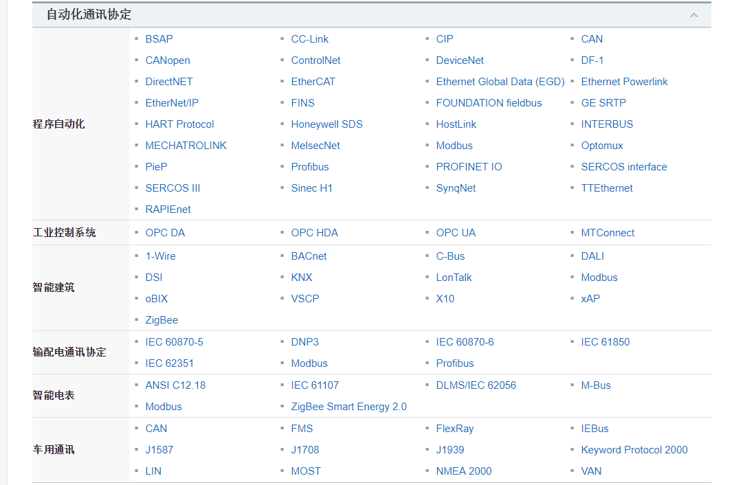This screenshot has height=485, width=732.
Task: Open the ANSI C12.18 link
Action: [175, 385]
